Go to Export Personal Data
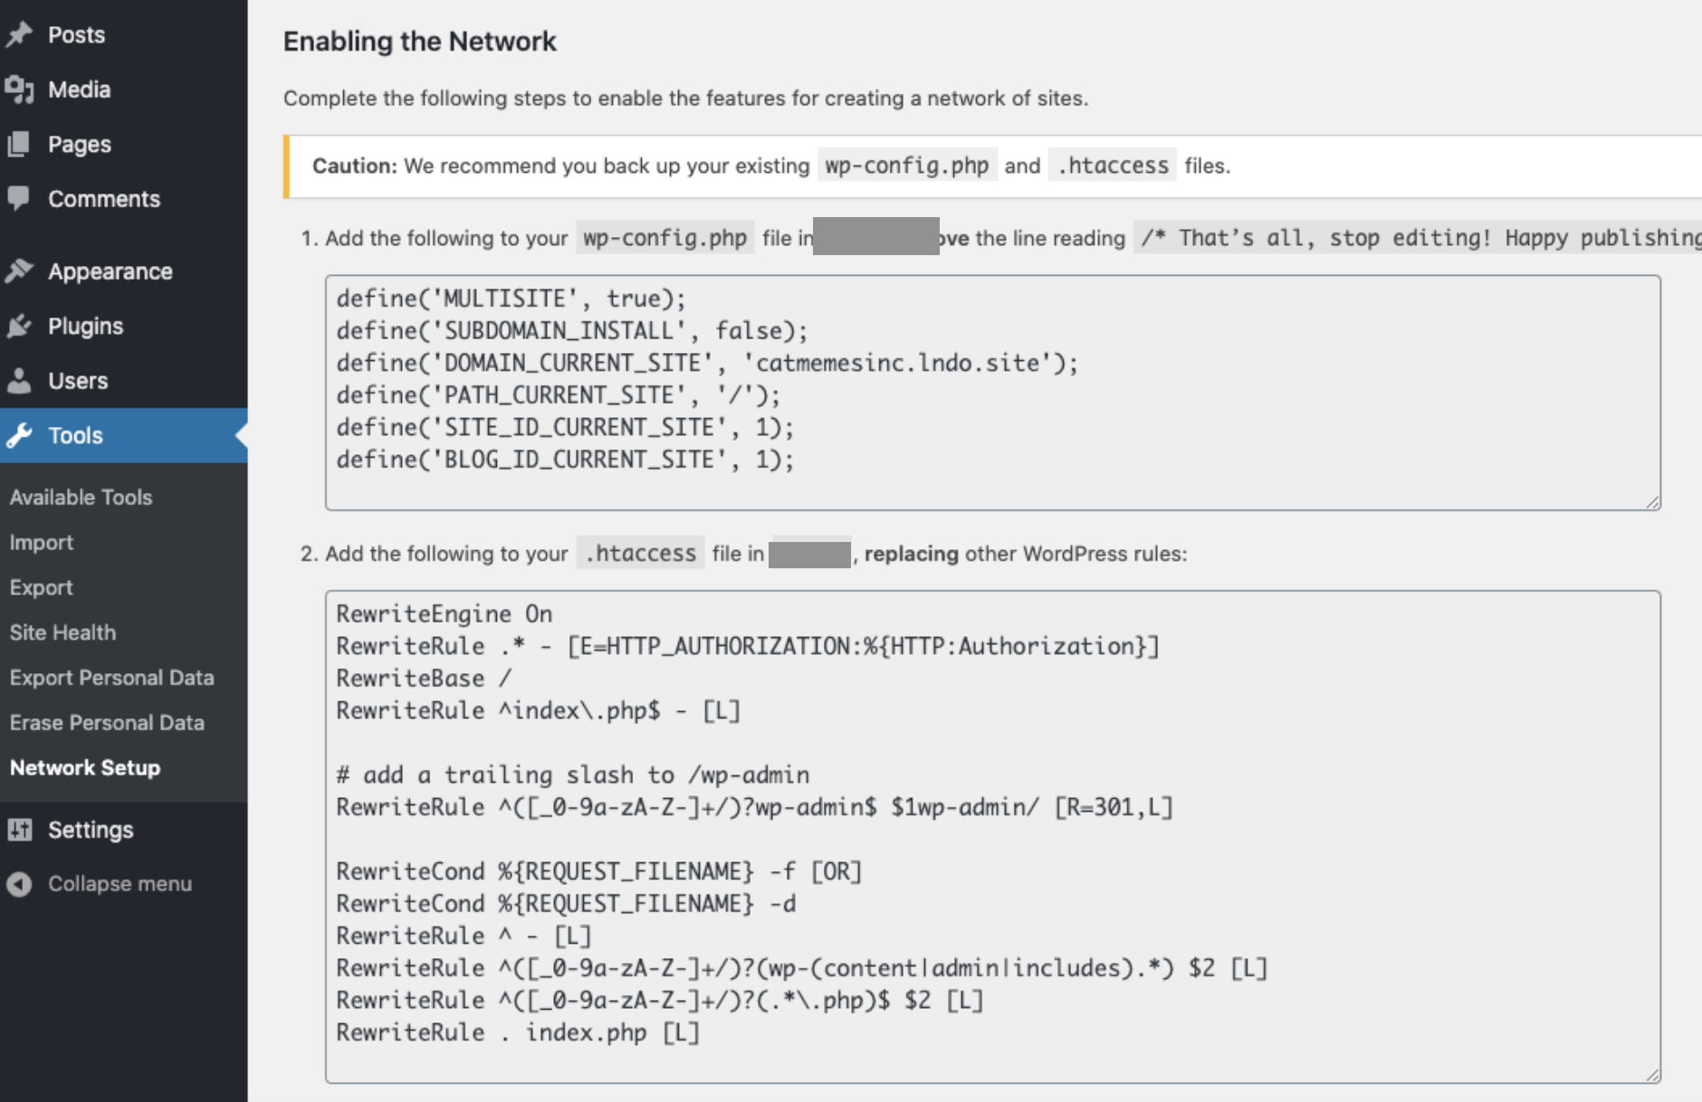This screenshot has height=1102, width=1702. (111, 677)
